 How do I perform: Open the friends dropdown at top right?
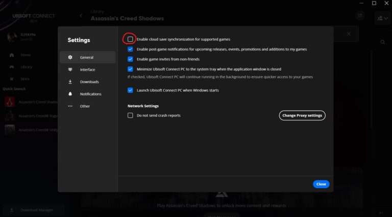383,18
